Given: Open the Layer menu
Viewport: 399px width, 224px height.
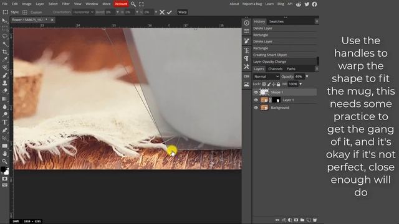Looking at the screenshot, I should coord(40,4).
